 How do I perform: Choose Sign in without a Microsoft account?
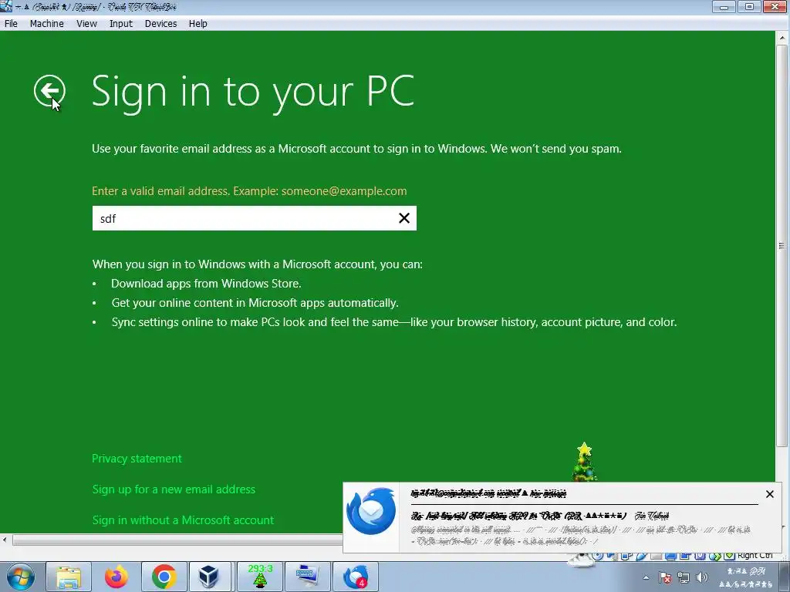183,520
